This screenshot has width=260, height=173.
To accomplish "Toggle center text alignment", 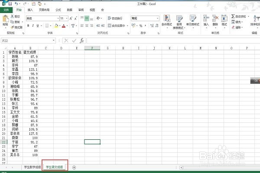I will (x=87, y=26).
